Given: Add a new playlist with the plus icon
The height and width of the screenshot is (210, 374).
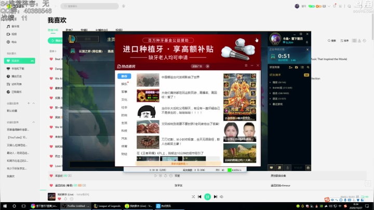Looking at the screenshot, I should pyautogui.click(x=29, y=103).
